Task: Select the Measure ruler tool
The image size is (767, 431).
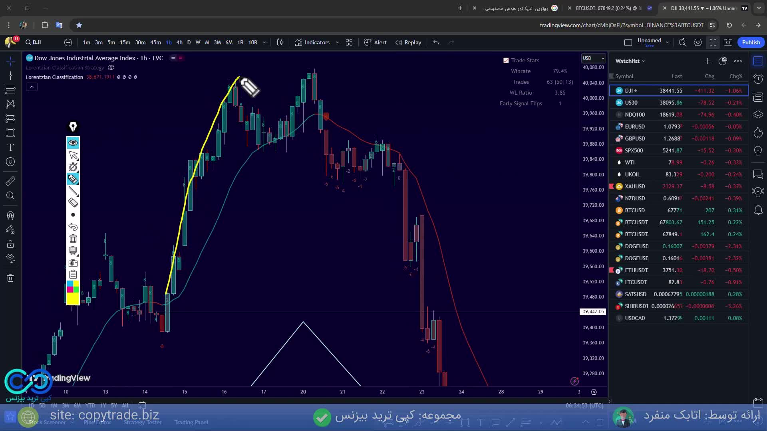Action: 10,181
